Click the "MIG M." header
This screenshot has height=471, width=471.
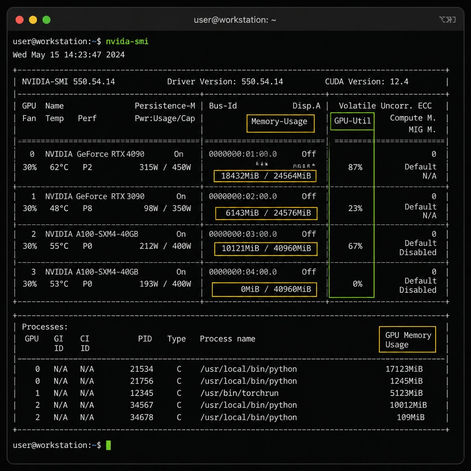click(x=422, y=130)
